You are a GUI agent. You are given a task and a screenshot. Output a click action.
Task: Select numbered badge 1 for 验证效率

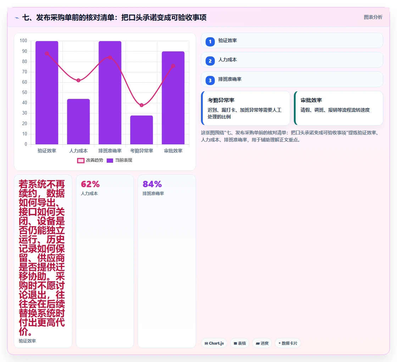point(210,41)
